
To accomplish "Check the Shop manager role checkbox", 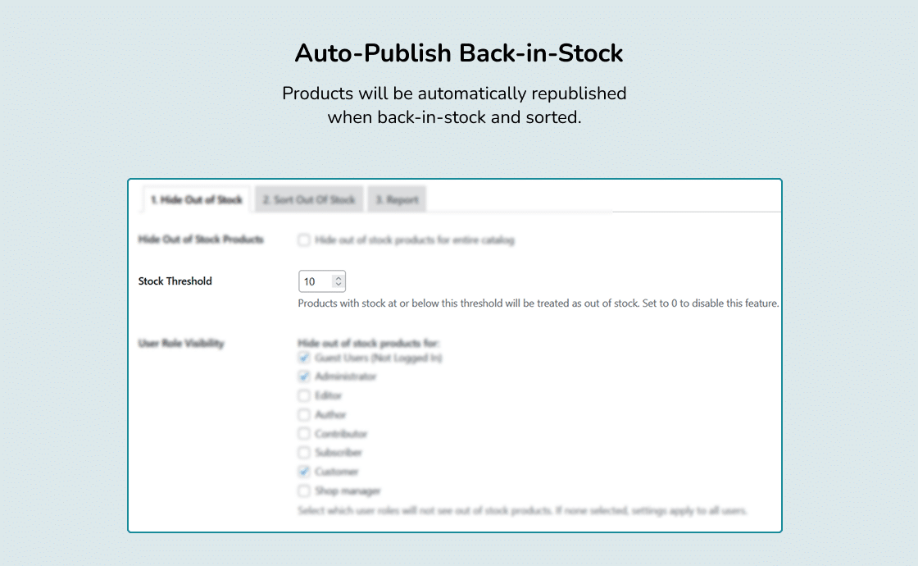I will (x=304, y=491).
